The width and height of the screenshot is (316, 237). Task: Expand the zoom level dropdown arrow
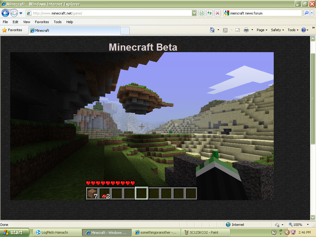click(308, 225)
